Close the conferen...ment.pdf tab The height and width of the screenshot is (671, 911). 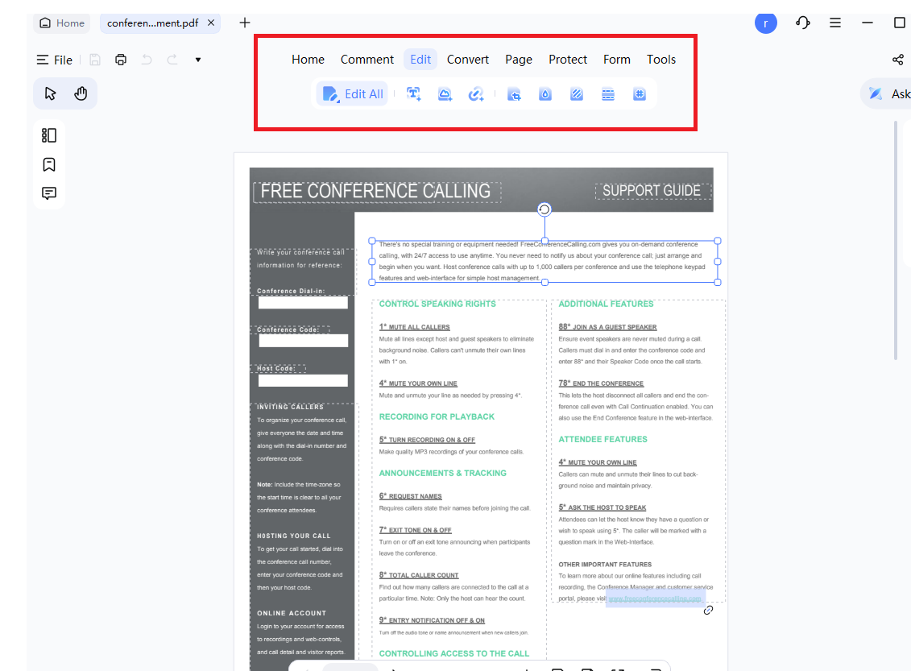click(x=211, y=23)
